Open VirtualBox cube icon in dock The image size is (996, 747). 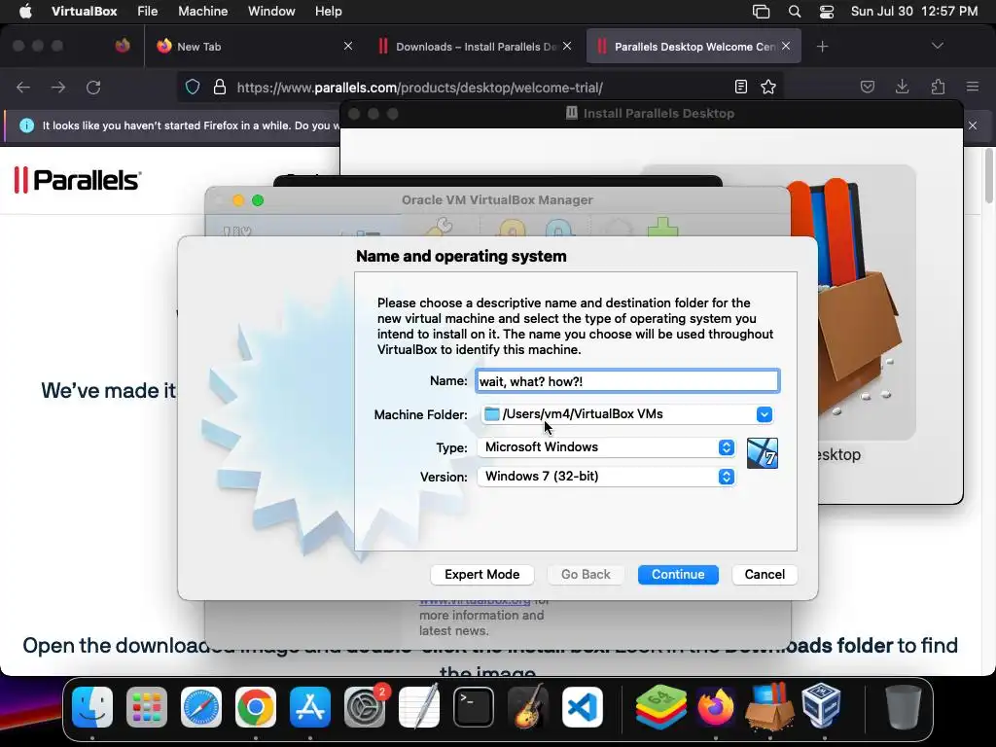(821, 706)
